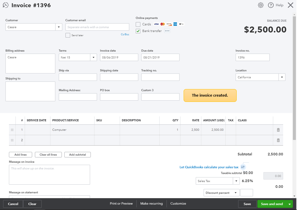Grab the drag handle of line 2
This screenshot has height=210, width=297.
[12, 140]
